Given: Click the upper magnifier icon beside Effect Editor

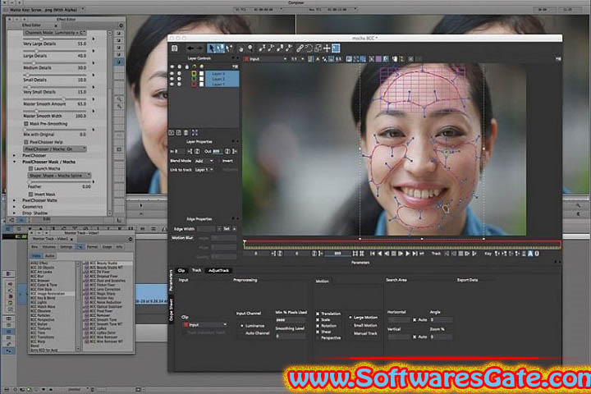Looking at the screenshot, I should point(119,99).
